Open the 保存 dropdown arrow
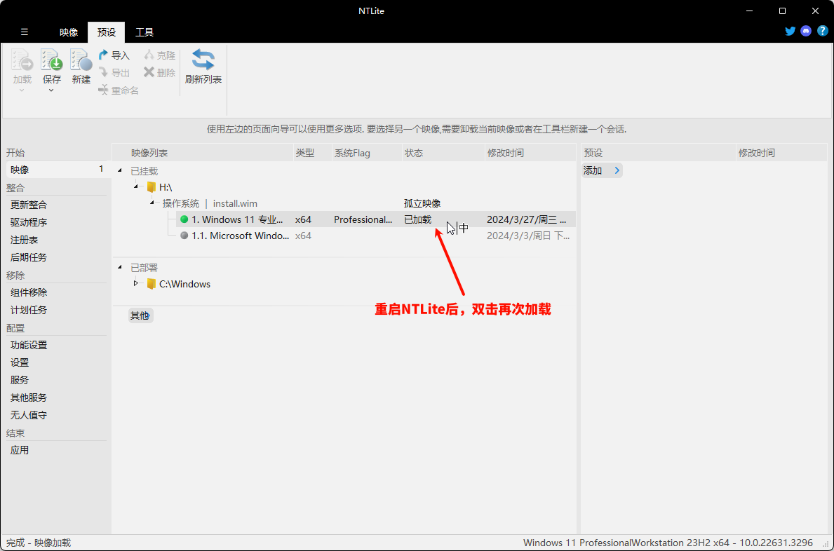Viewport: 834px width, 551px height. coord(52,90)
